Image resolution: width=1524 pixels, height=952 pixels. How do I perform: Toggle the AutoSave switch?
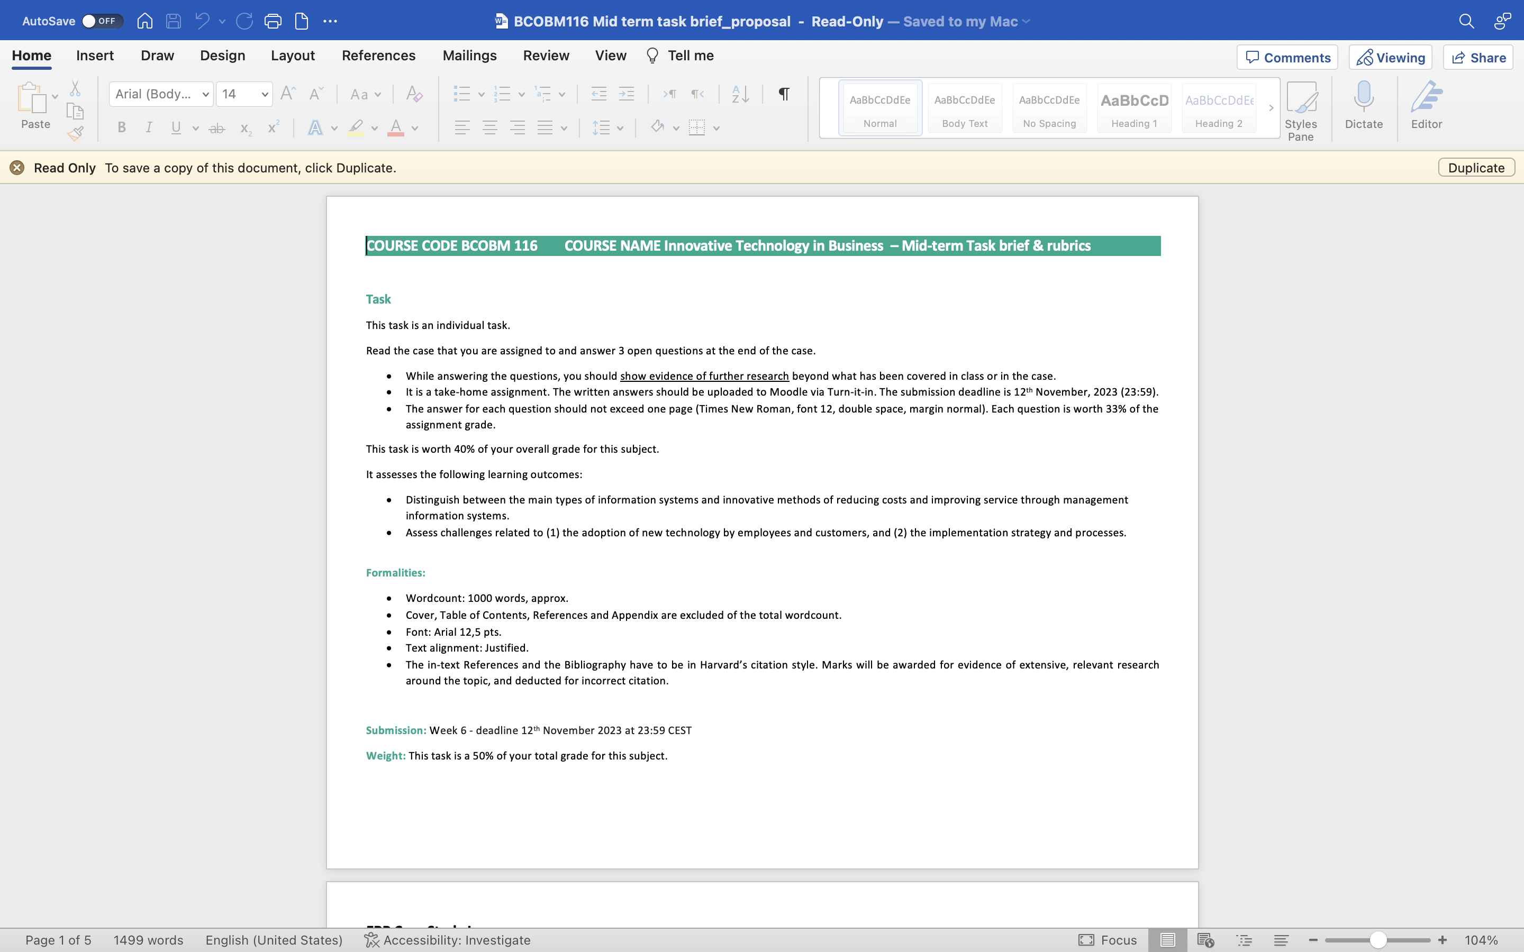point(102,21)
